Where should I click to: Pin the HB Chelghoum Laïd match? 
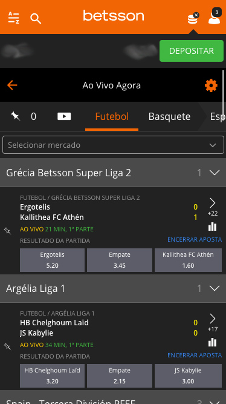pos(8,346)
